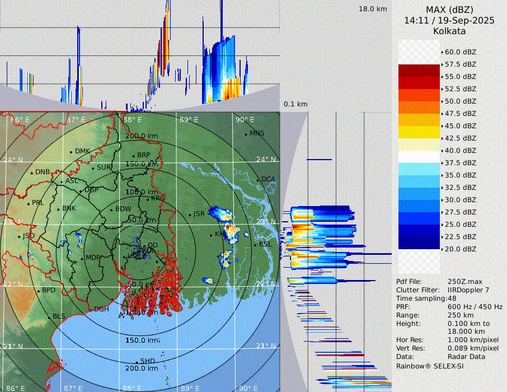The height and width of the screenshot is (392, 507).
Task: Click the BDW station label
Action: (x=123, y=209)
